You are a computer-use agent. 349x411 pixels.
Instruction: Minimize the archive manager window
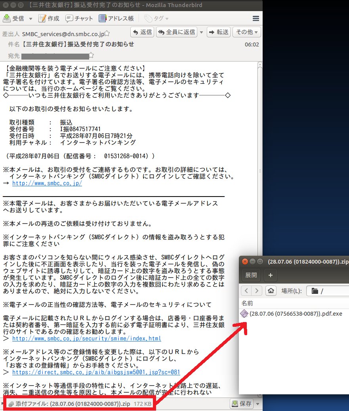(x=252, y=262)
